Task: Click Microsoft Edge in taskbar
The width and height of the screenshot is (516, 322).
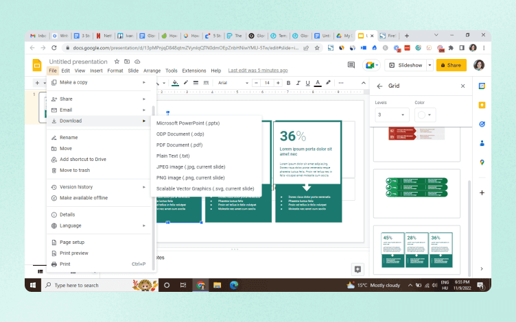Action: [234, 285]
